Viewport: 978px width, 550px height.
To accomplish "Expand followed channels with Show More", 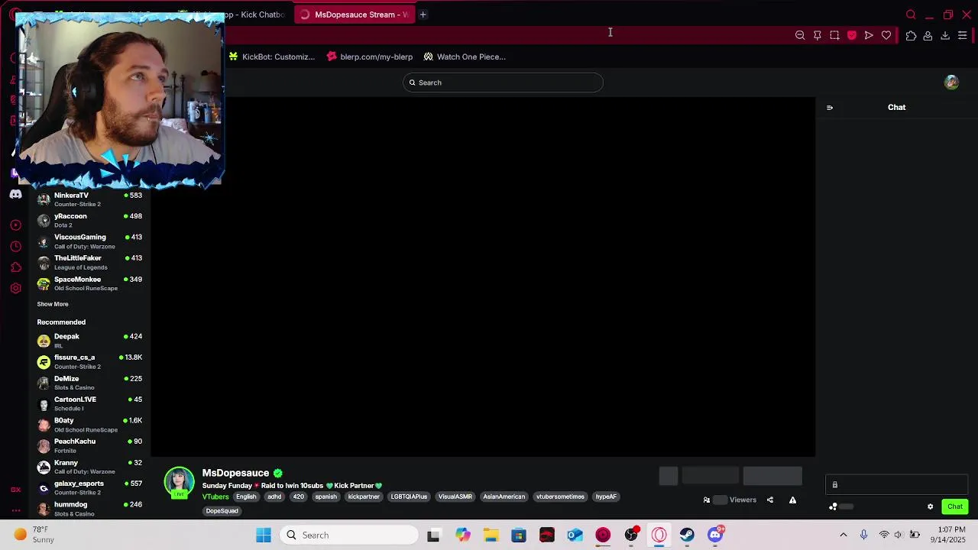I will pyautogui.click(x=53, y=304).
